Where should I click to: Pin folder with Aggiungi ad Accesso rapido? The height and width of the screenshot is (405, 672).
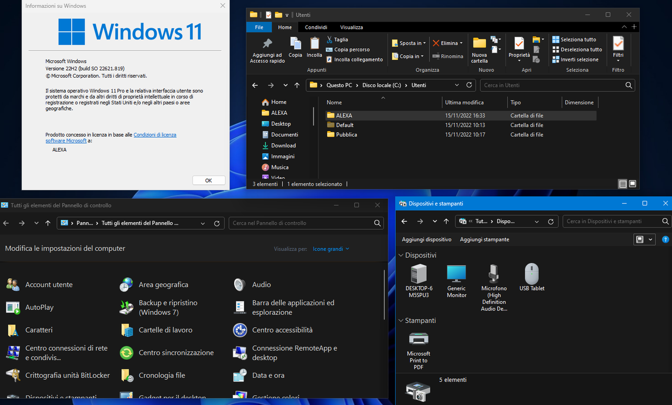point(267,50)
